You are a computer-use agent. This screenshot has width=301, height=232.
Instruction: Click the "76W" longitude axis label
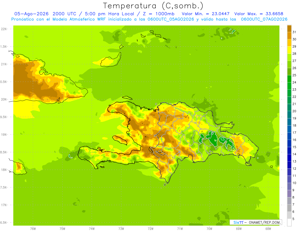coord(33,229)
